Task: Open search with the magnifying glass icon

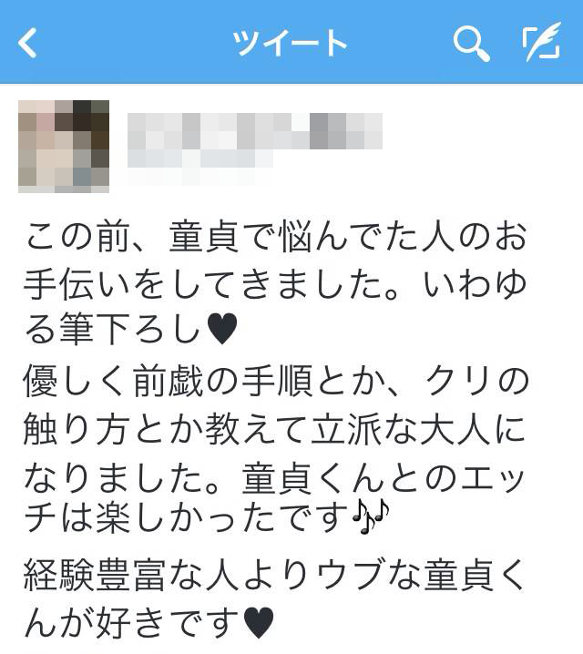Action: point(471,44)
